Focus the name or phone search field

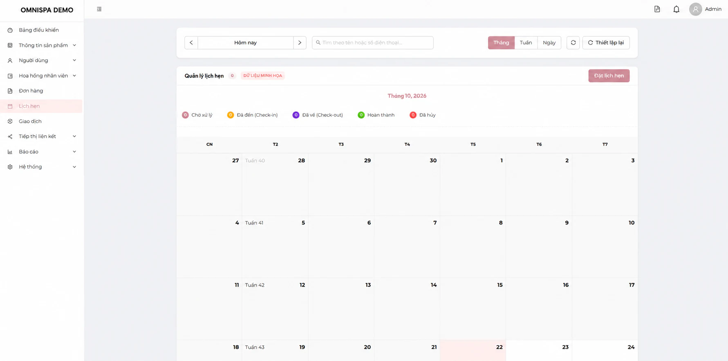pos(372,43)
